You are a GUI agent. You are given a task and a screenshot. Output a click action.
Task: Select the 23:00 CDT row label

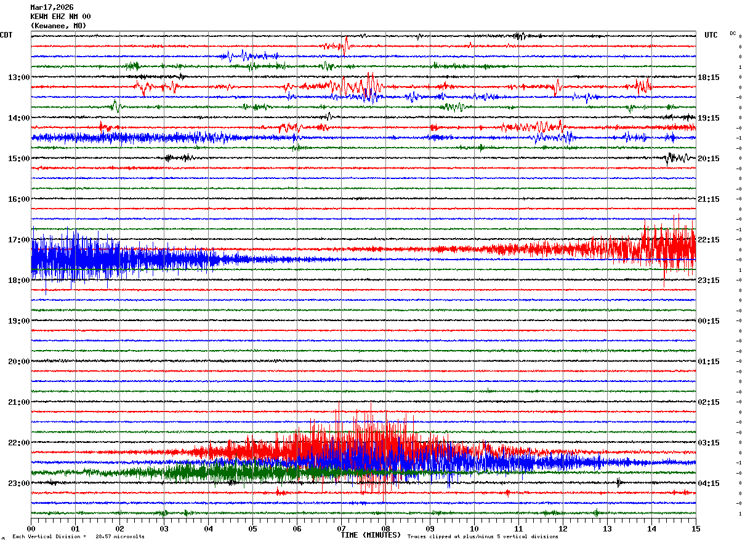[18, 483]
